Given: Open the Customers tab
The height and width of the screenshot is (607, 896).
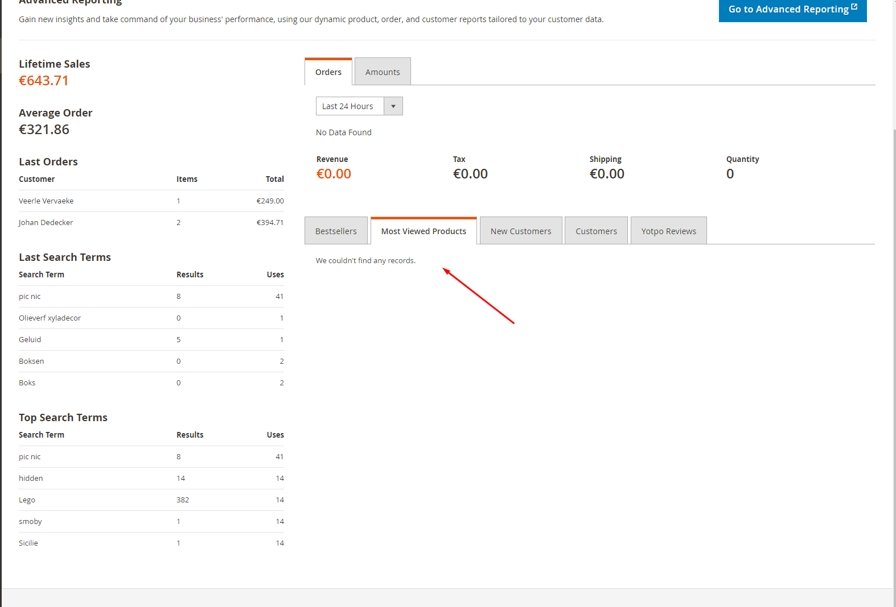Looking at the screenshot, I should pyautogui.click(x=596, y=231).
